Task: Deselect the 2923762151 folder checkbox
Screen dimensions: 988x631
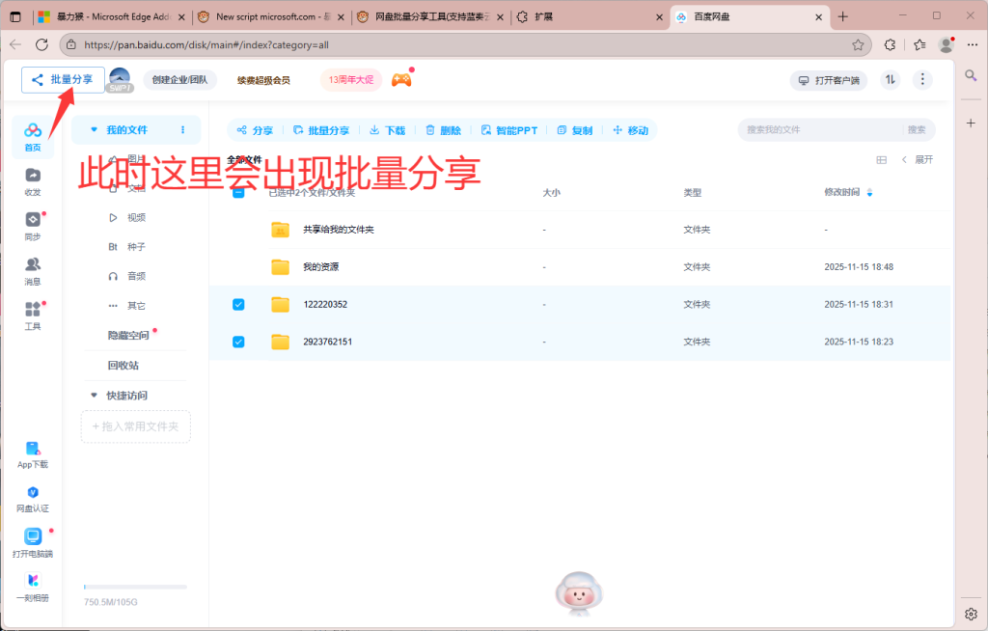Action: 238,342
